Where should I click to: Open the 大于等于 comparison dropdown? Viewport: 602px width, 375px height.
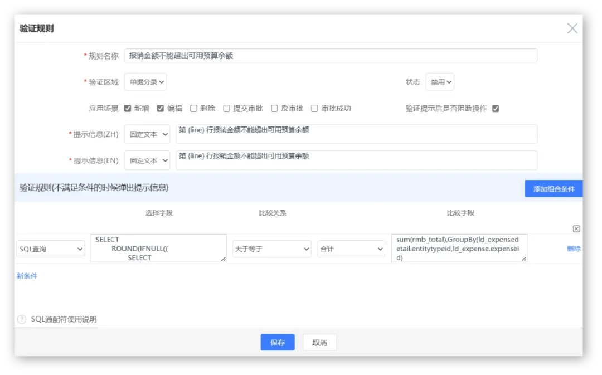271,249
